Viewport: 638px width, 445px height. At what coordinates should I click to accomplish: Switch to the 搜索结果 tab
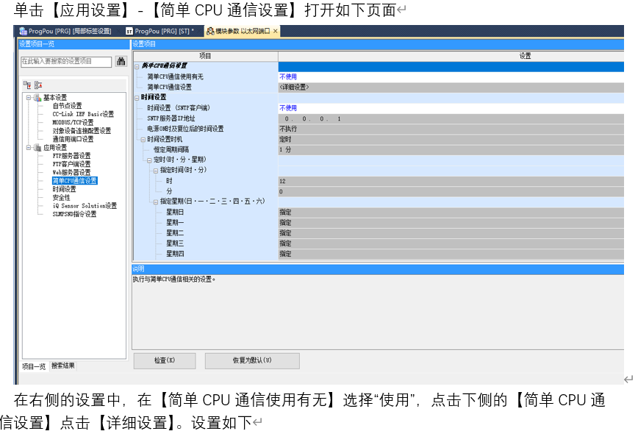click(x=62, y=366)
